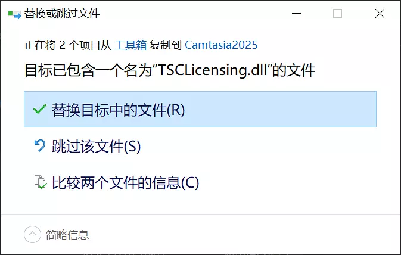This screenshot has width=401, height=255.
Task: Click the compare files document icon
Action: pyautogui.click(x=41, y=182)
